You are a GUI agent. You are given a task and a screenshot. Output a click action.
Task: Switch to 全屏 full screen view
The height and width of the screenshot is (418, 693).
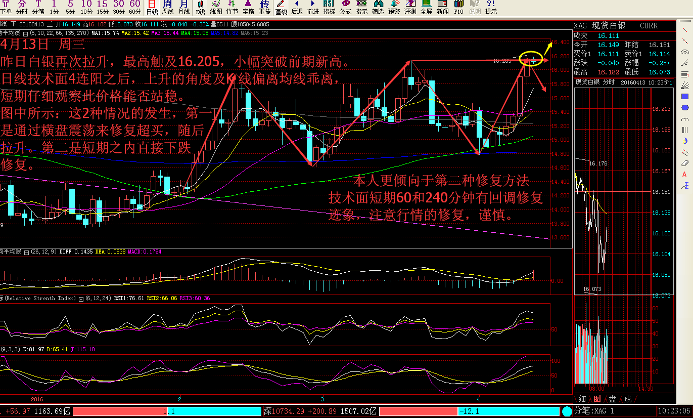tap(426, 7)
